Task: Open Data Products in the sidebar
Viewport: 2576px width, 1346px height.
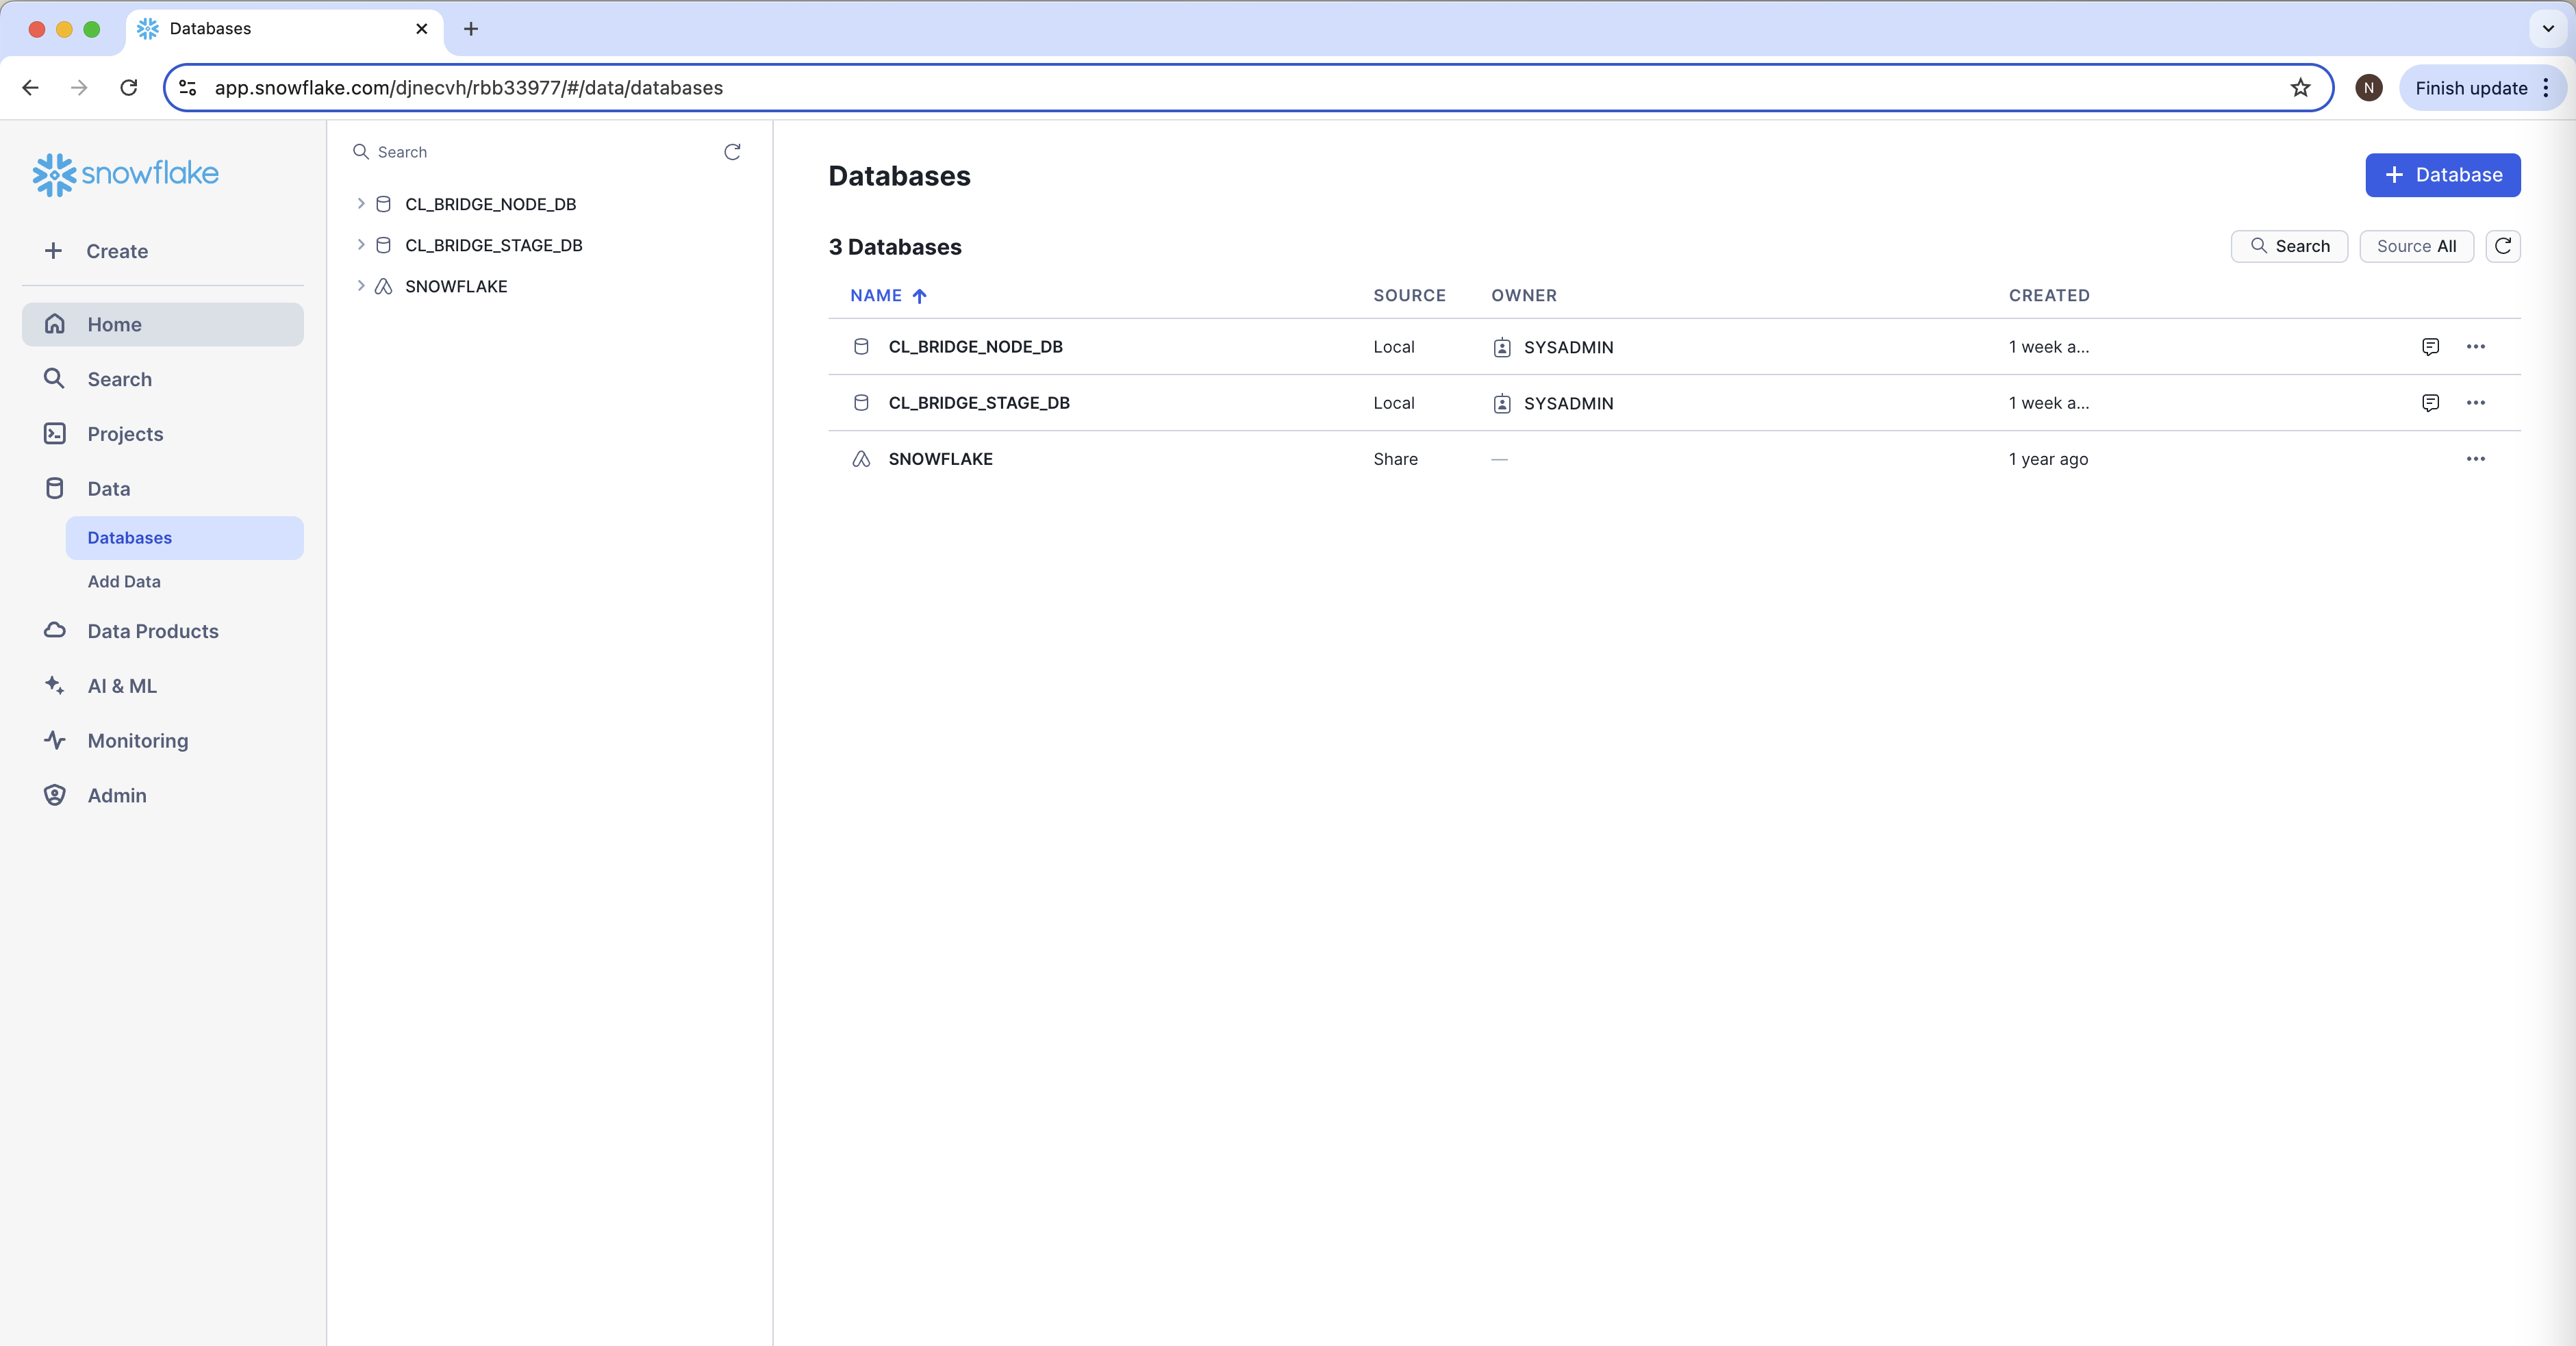Action: pyautogui.click(x=152, y=632)
